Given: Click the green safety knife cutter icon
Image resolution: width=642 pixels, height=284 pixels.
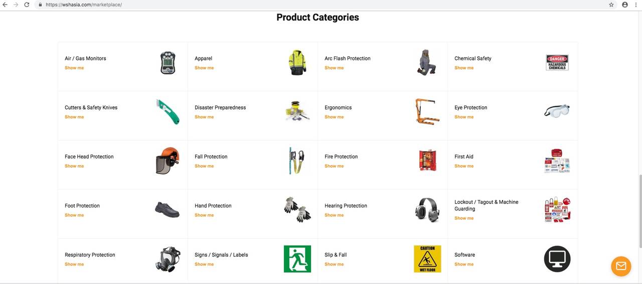Looking at the screenshot, I should click(x=168, y=111).
